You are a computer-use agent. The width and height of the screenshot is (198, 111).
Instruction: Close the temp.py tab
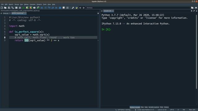click(x=10, y=13)
